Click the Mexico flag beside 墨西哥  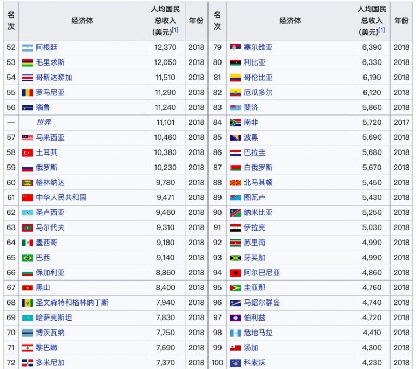click(28, 243)
